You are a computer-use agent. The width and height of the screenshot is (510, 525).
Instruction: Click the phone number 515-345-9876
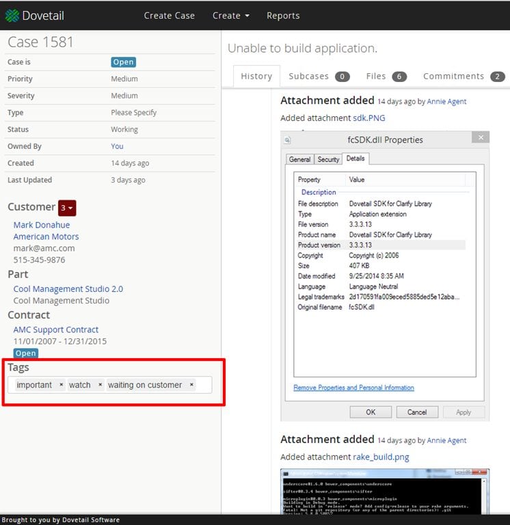pos(39,260)
